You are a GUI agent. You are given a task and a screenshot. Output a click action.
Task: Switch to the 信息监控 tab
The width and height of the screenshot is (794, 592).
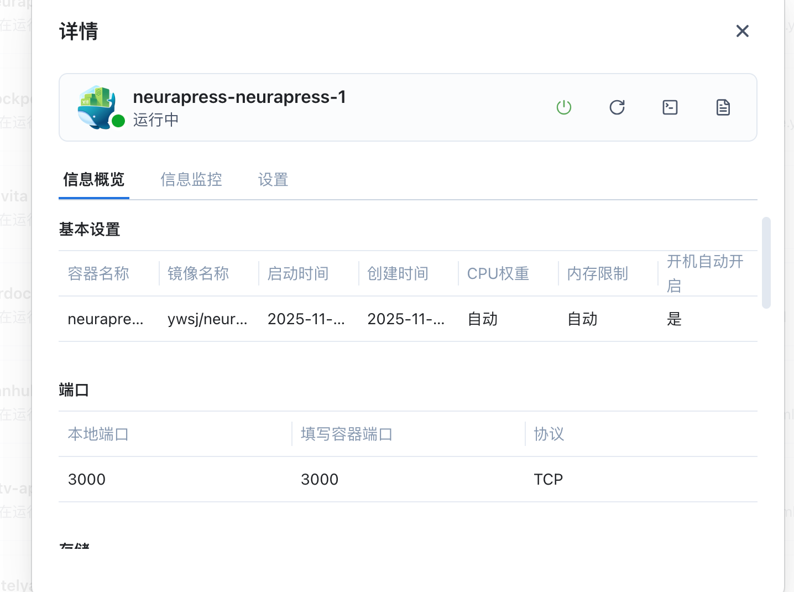[x=191, y=180]
